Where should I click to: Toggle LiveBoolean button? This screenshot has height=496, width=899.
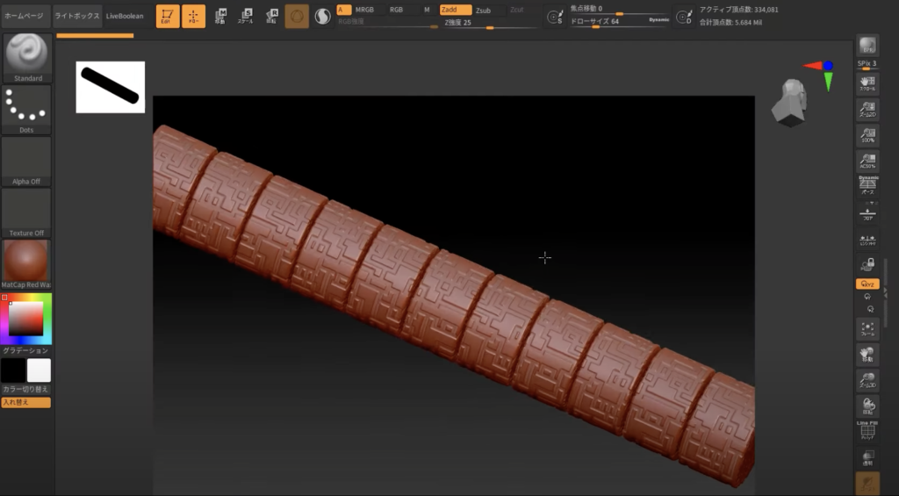(x=125, y=16)
